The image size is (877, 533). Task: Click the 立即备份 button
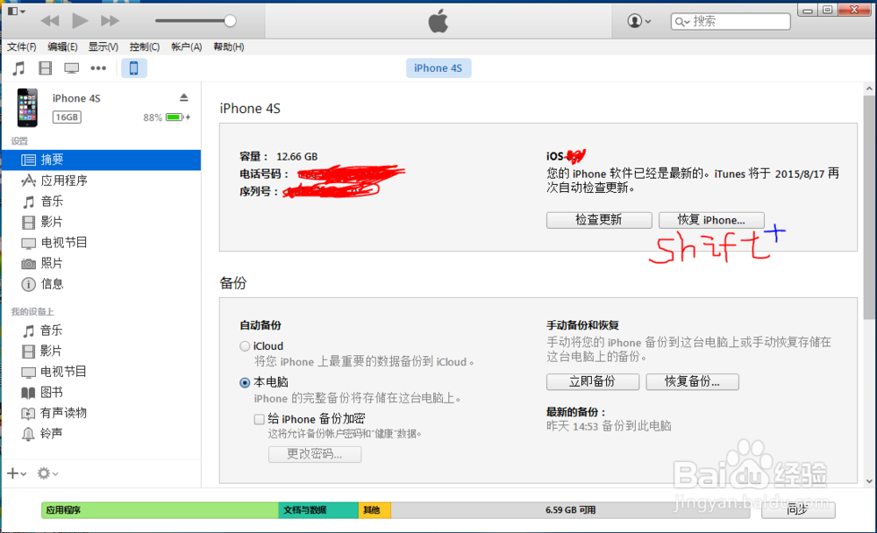(593, 382)
